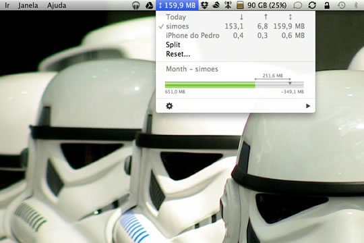Open the 90 GB (25%) disk status
The width and height of the screenshot is (364, 243).
(x=267, y=5)
